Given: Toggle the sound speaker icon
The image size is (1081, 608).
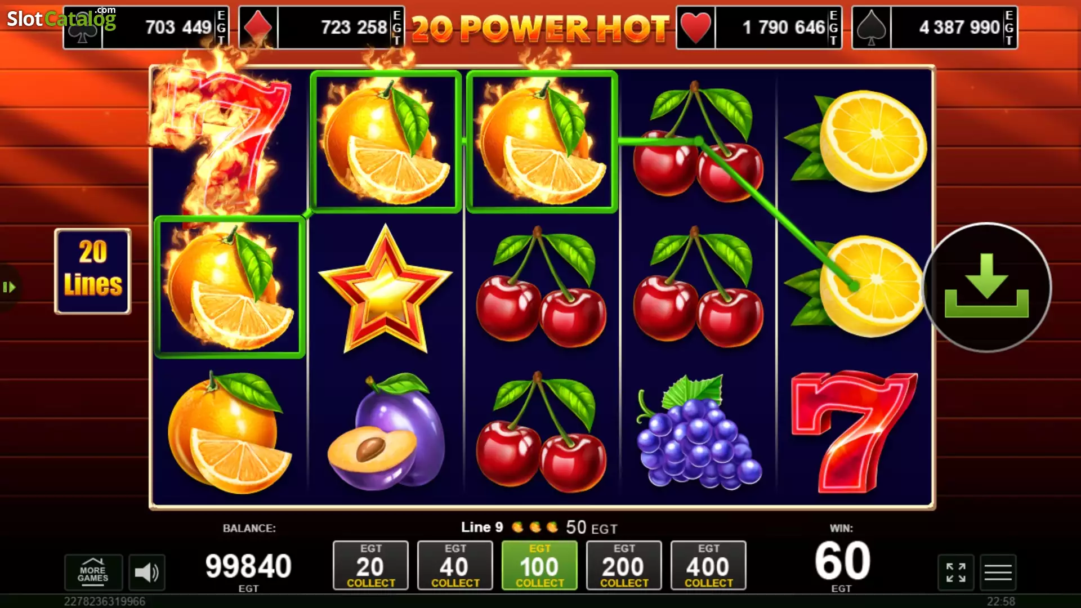Looking at the screenshot, I should 146,573.
